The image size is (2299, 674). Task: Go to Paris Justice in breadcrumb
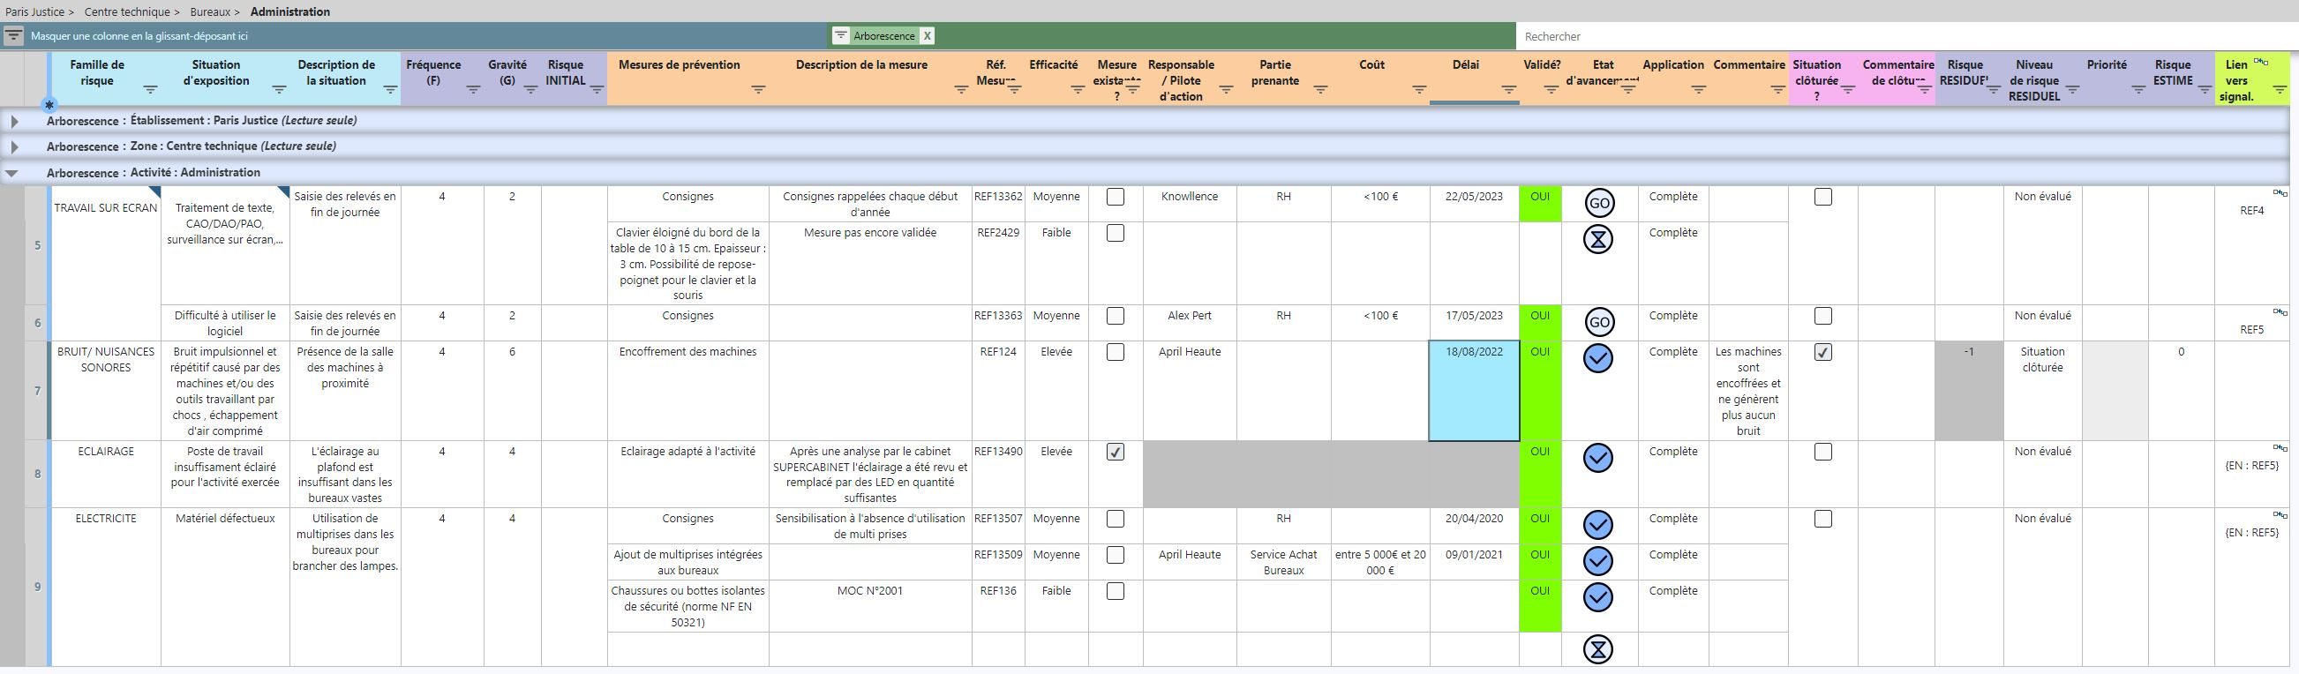pyautogui.click(x=34, y=11)
